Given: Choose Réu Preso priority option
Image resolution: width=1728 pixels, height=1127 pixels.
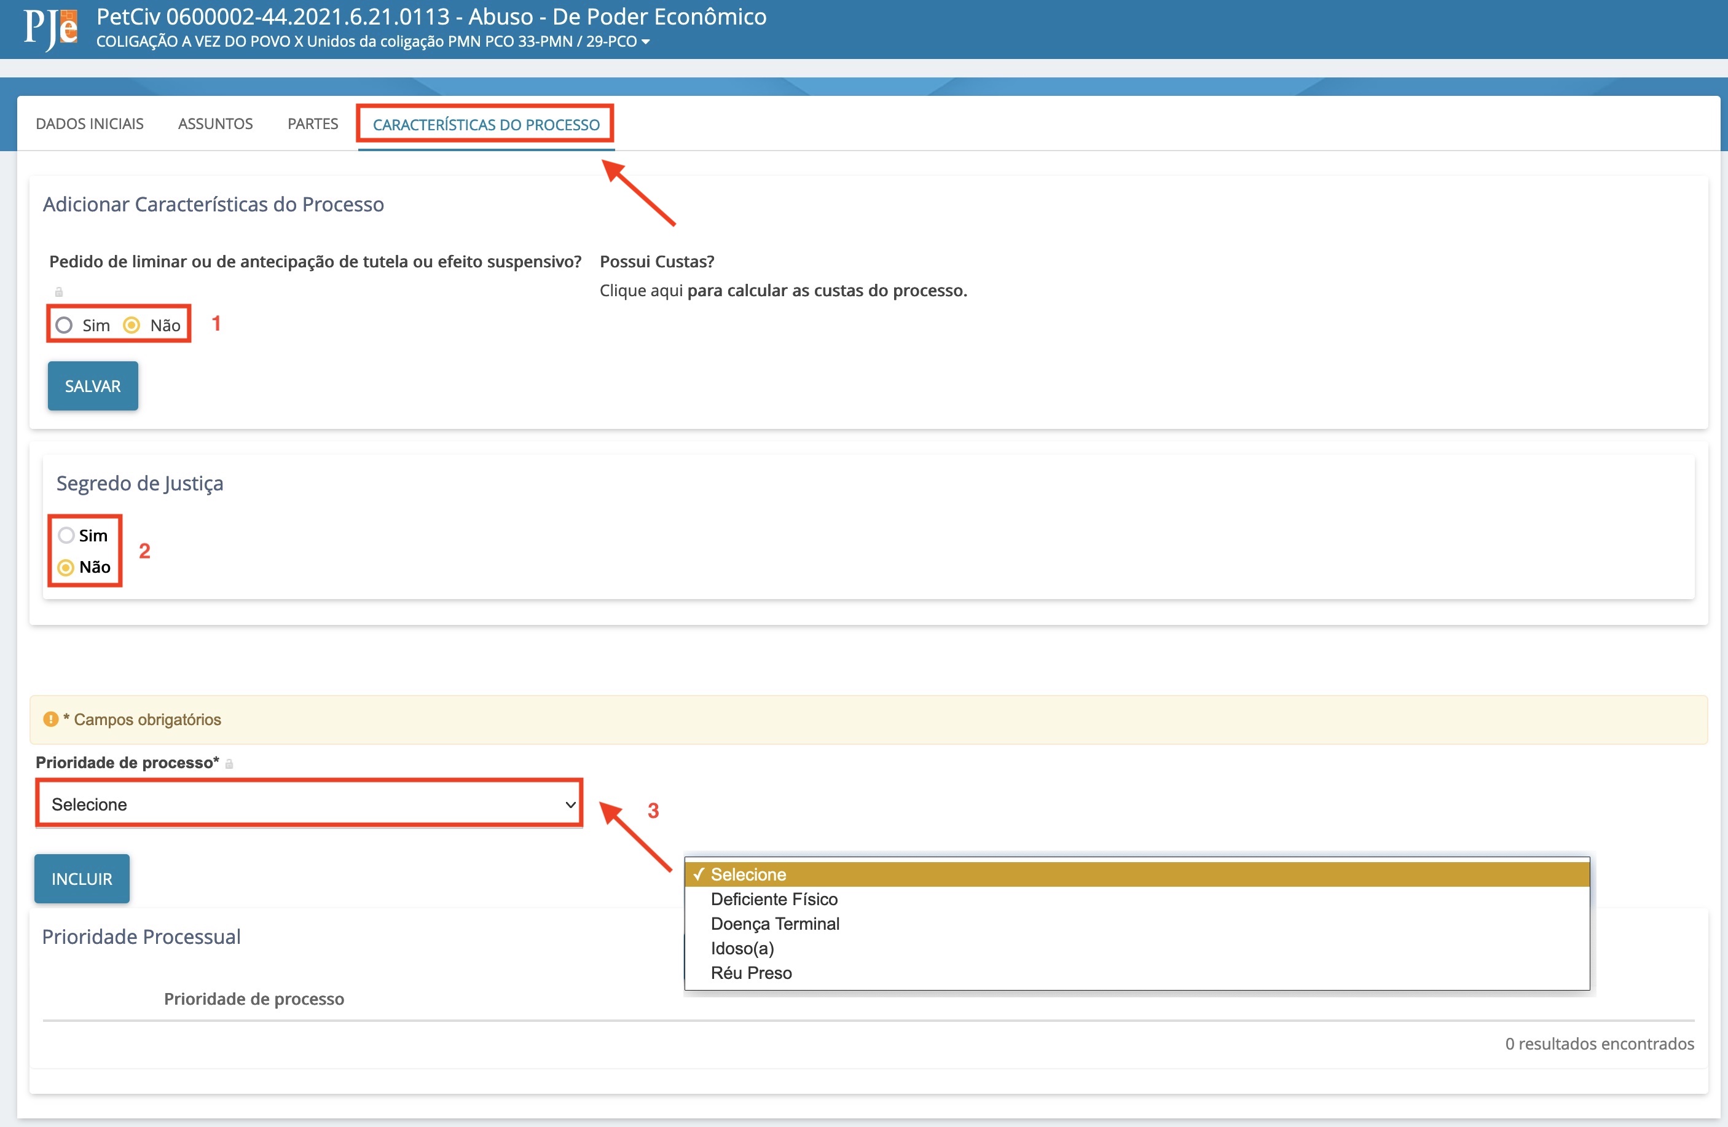Looking at the screenshot, I should (x=1137, y=973).
